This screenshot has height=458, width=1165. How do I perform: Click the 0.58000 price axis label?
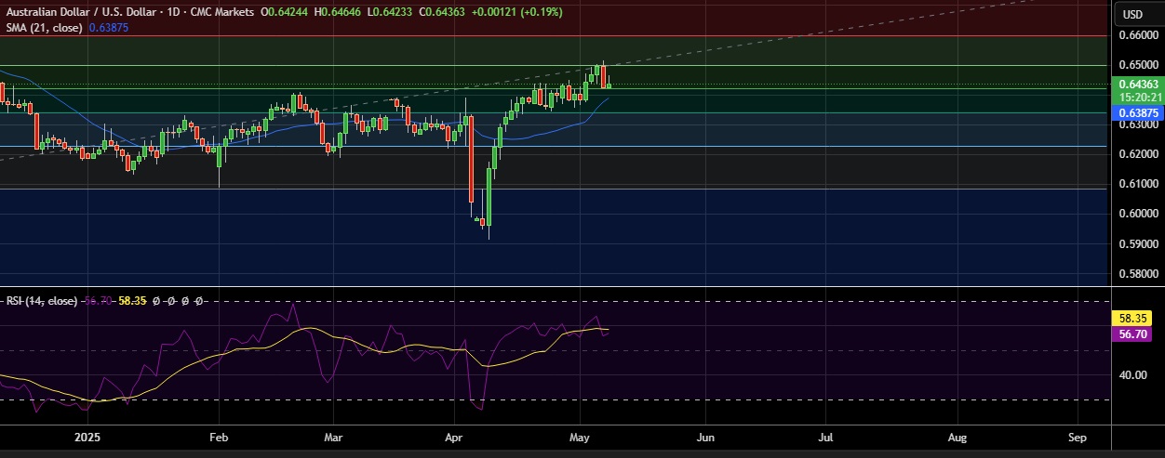pyautogui.click(x=1137, y=274)
